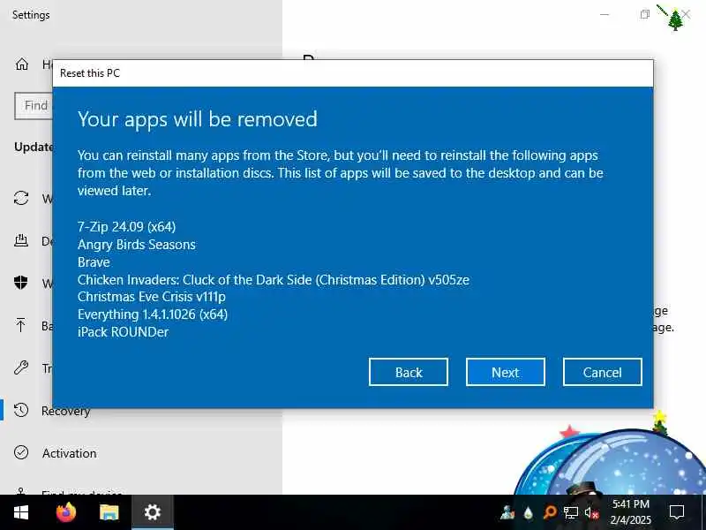The height and width of the screenshot is (530, 706).
Task: Open the network status tray icon
Action: [570, 513]
